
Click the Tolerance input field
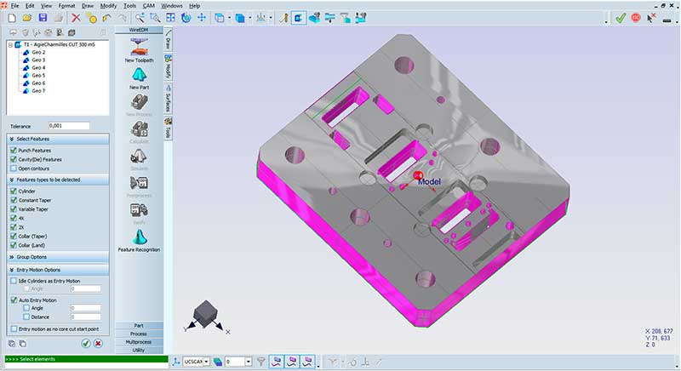(x=69, y=126)
